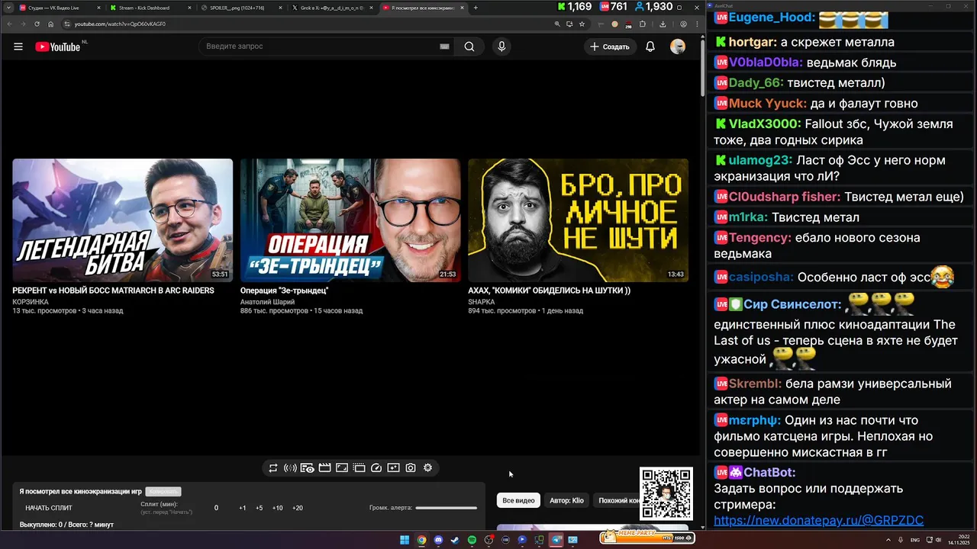The image size is (977, 549).
Task: Click the split minutes value field
Action: pos(216,508)
